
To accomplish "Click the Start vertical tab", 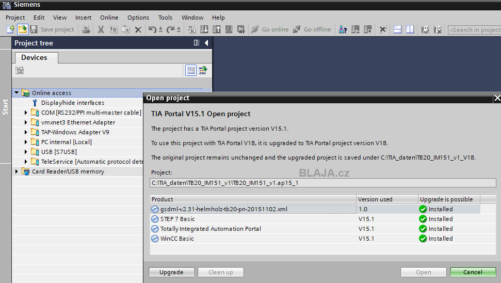I will click(x=6, y=106).
